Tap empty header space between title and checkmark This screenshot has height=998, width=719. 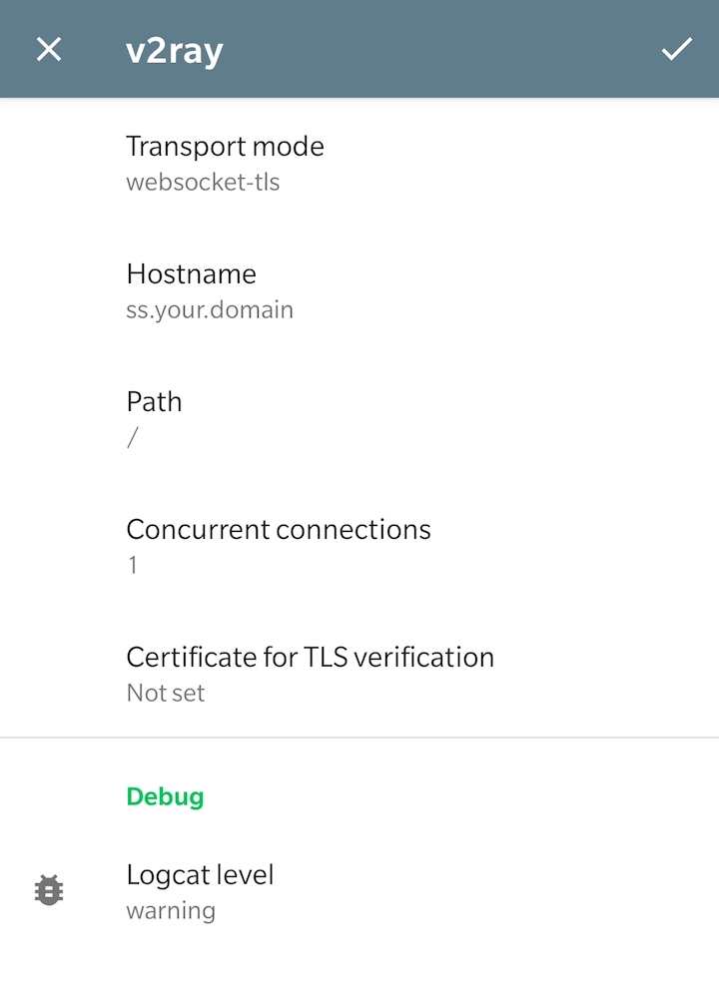point(439,49)
